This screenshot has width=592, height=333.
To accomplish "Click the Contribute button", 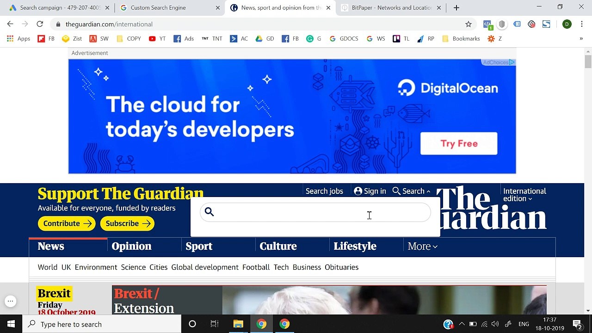I will pos(67,223).
